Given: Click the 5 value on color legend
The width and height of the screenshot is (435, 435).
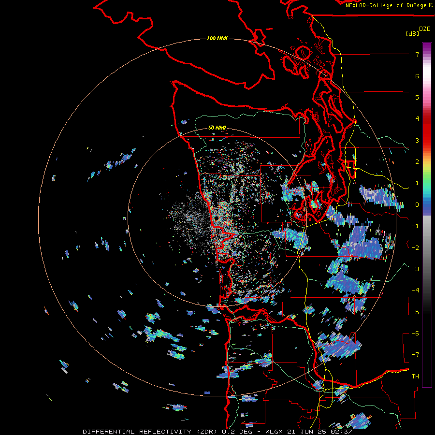Looking at the screenshot, I should [417, 97].
